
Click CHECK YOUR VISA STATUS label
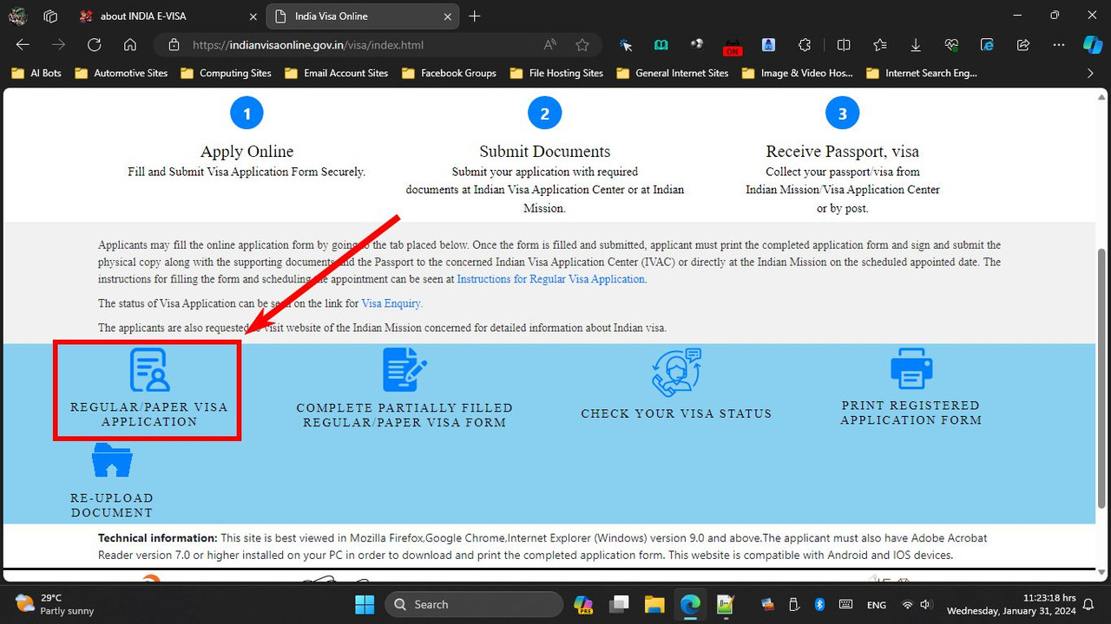[676, 413]
